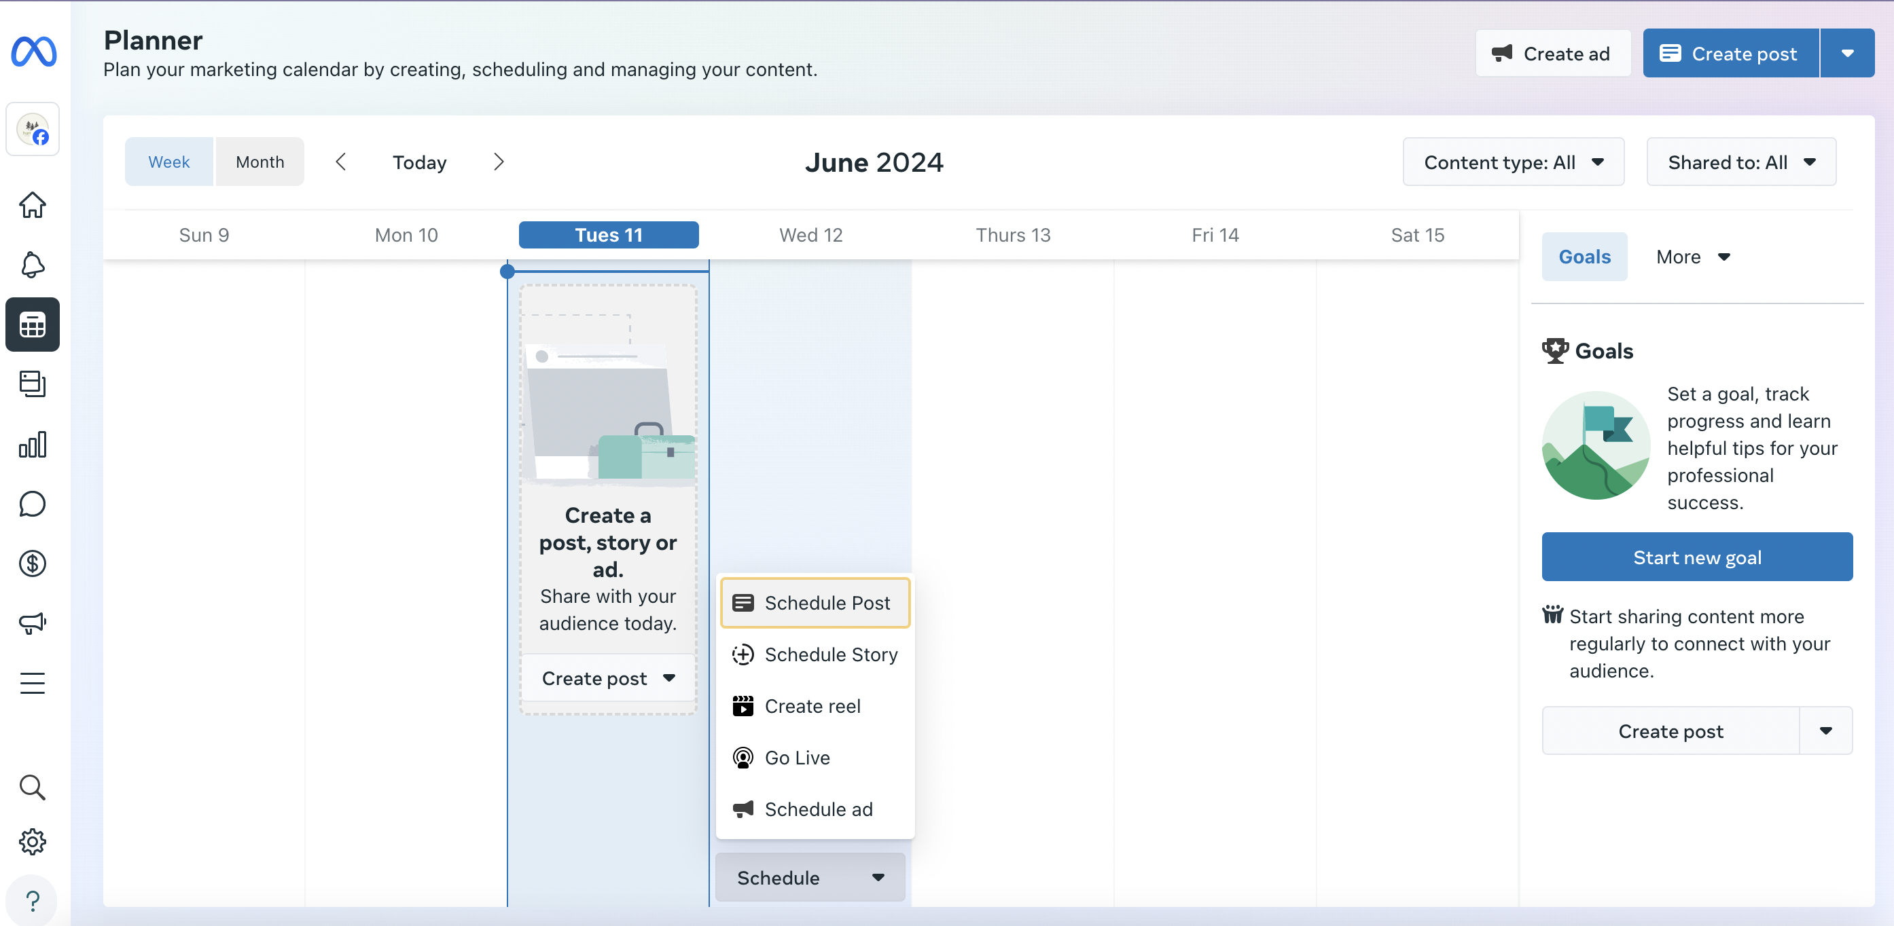Open Shared to: All dropdown

pyautogui.click(x=1741, y=162)
